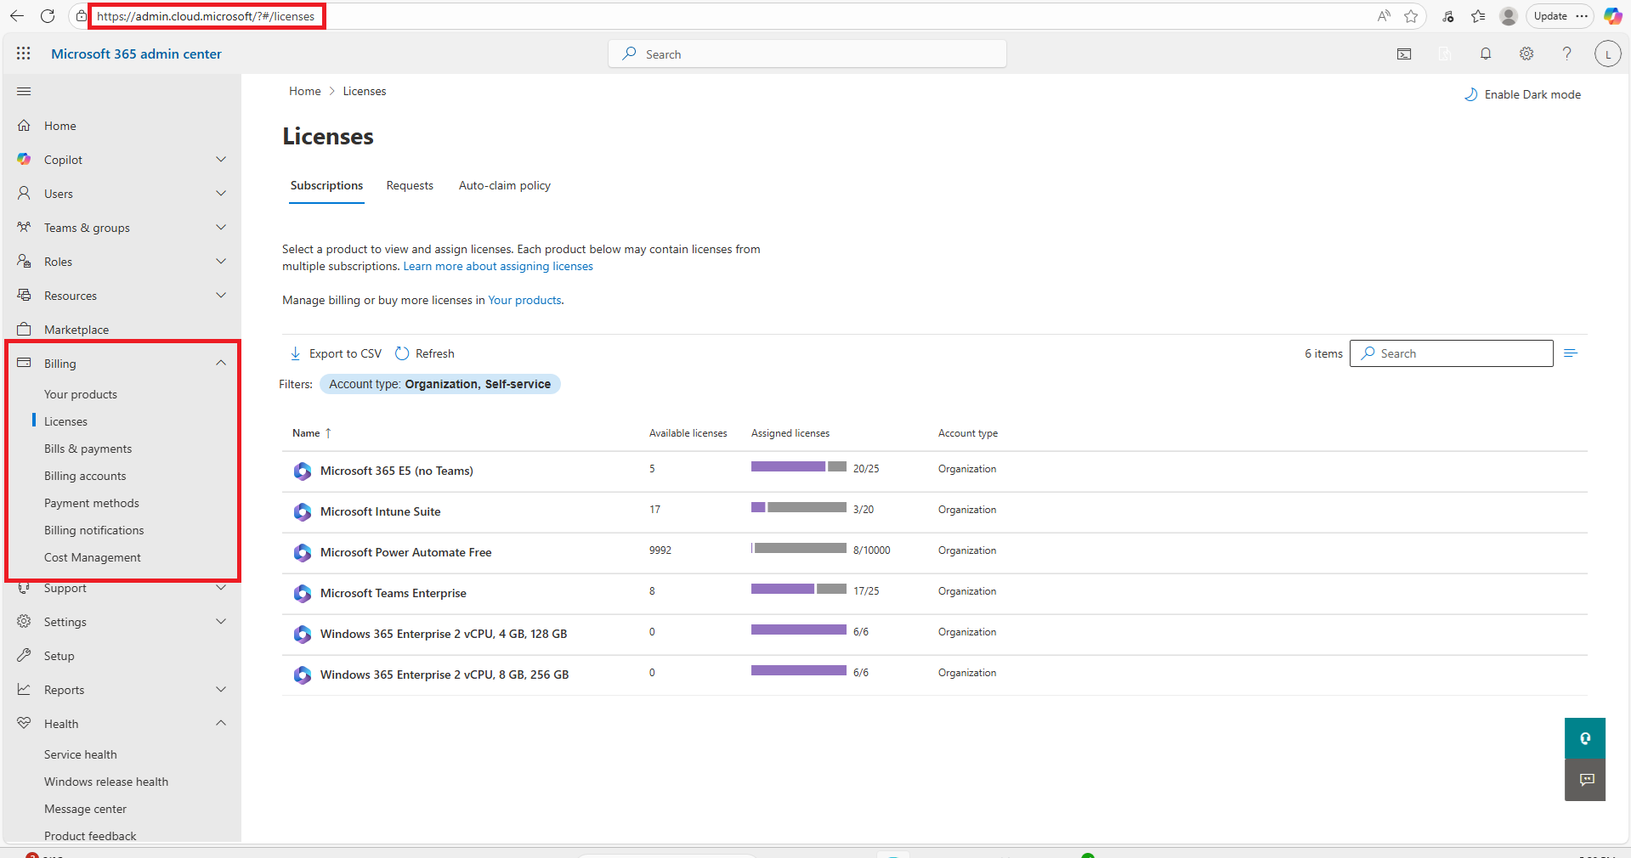
Task: Open the account profile circle 'L'
Action: pyautogui.click(x=1607, y=54)
